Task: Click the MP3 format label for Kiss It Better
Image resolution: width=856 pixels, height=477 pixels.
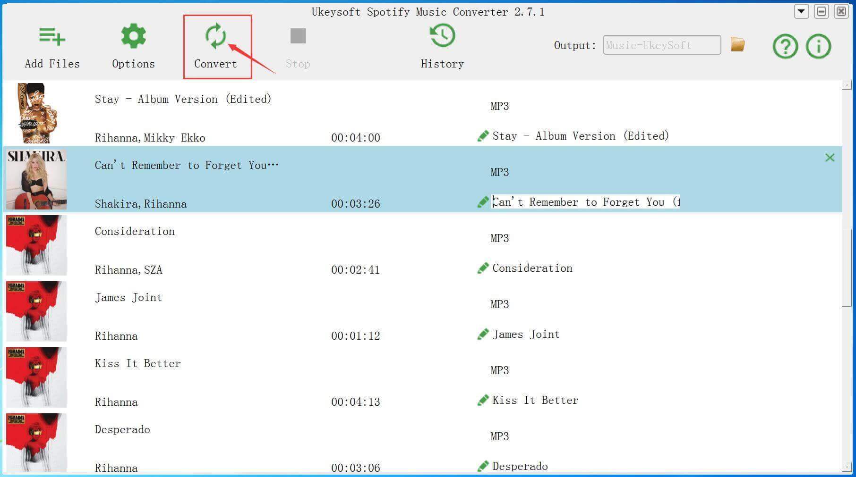Action: click(x=499, y=370)
